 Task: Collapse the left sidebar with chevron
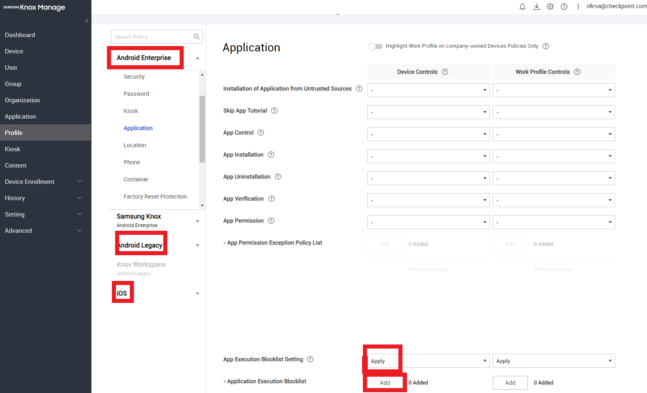coord(87,20)
